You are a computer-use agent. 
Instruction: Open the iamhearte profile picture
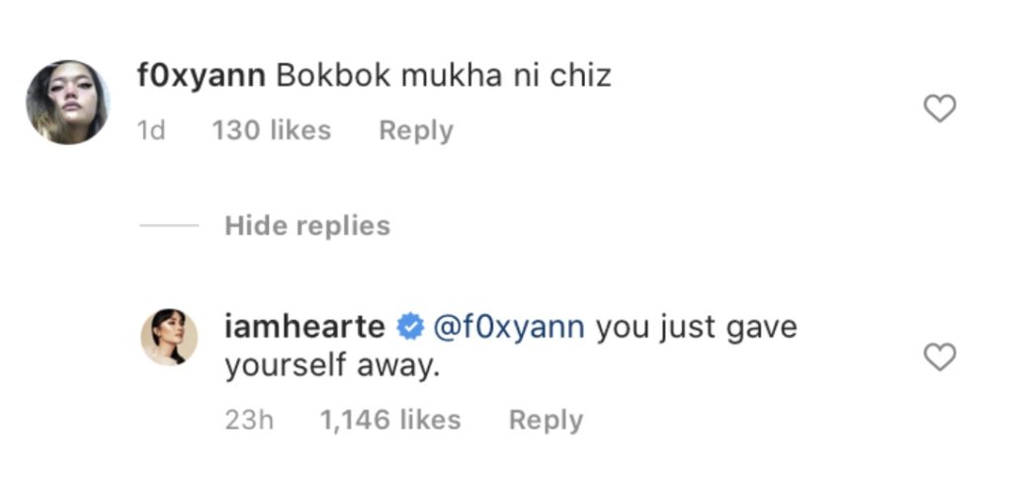pyautogui.click(x=170, y=337)
